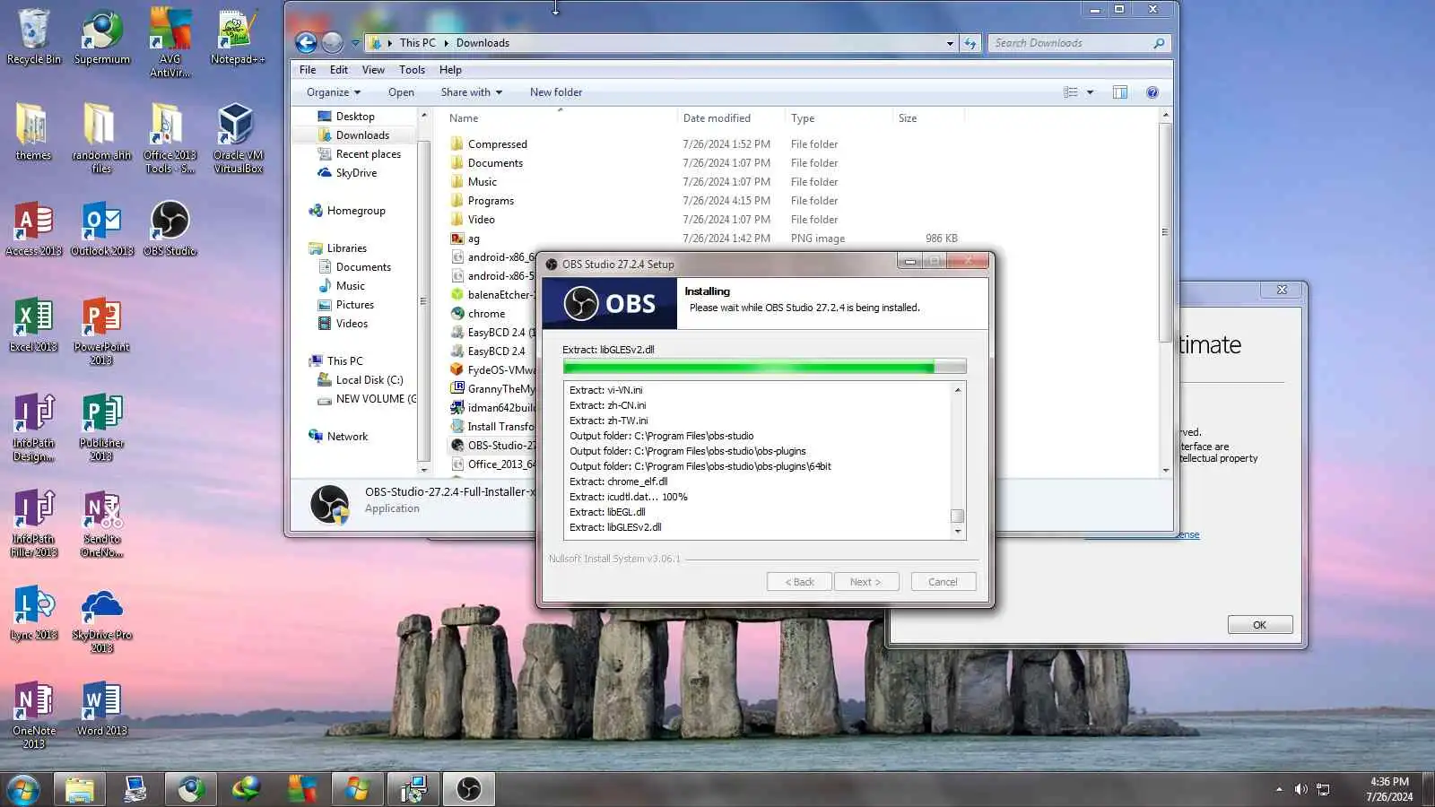This screenshot has width=1435, height=807.
Task: Click Open in the Explorer toolbar
Action: pos(401,92)
